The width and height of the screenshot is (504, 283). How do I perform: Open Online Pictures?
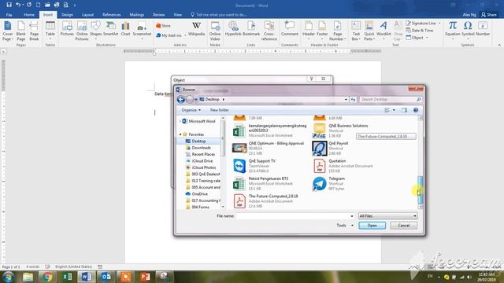tap(82, 31)
